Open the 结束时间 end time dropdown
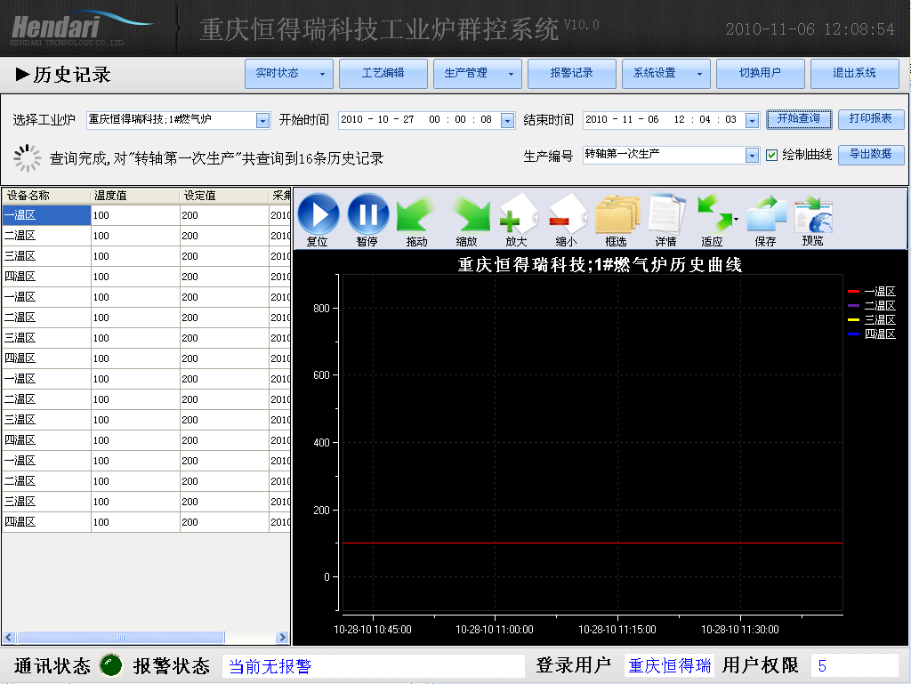This screenshot has width=911, height=684. click(750, 119)
